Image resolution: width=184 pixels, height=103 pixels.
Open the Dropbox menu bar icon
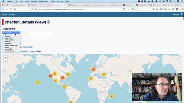[145, 1]
